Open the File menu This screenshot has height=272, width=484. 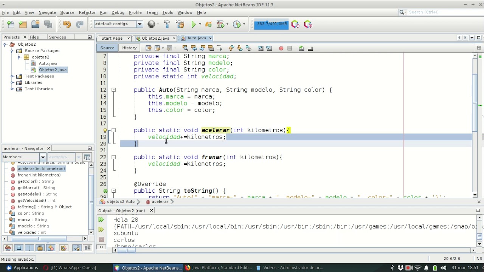(x=5, y=12)
